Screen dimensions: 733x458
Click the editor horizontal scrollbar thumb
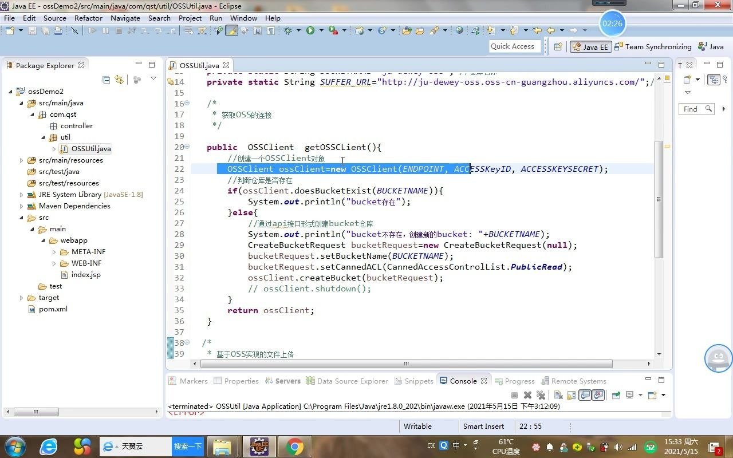[406, 364]
